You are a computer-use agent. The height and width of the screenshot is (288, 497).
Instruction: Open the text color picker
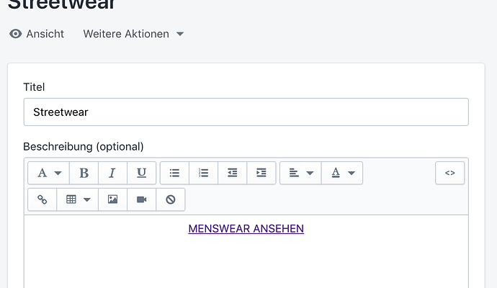click(x=342, y=173)
